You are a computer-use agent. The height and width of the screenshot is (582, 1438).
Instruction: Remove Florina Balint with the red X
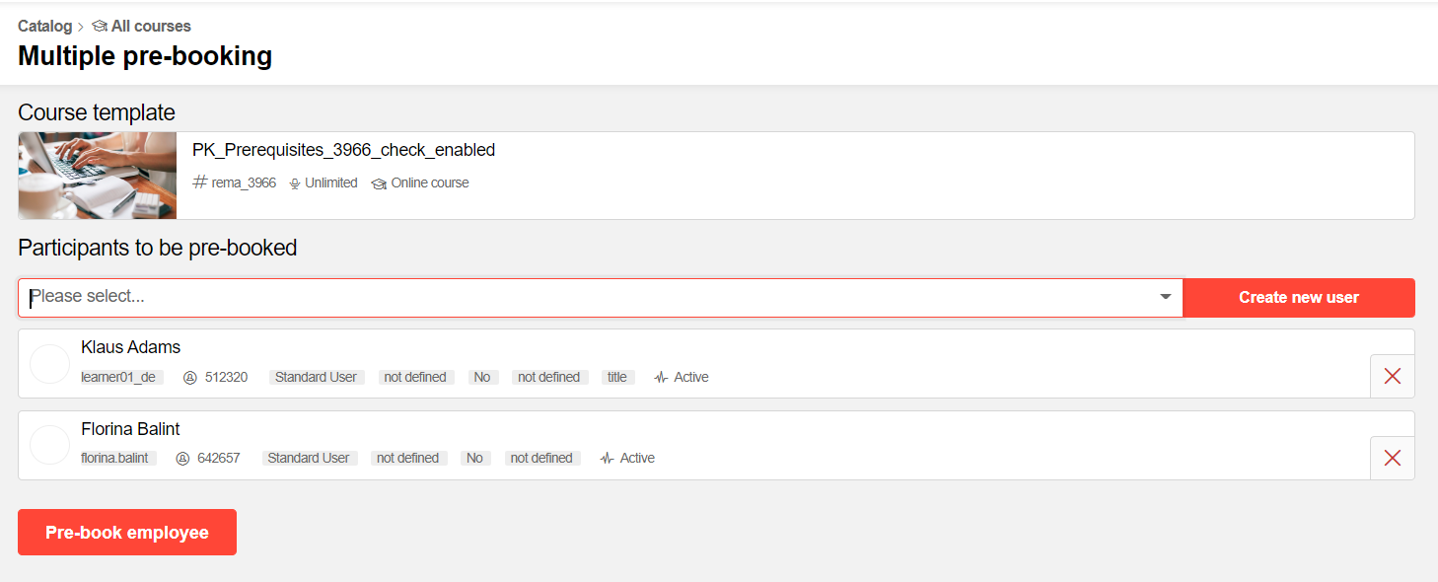1392,458
